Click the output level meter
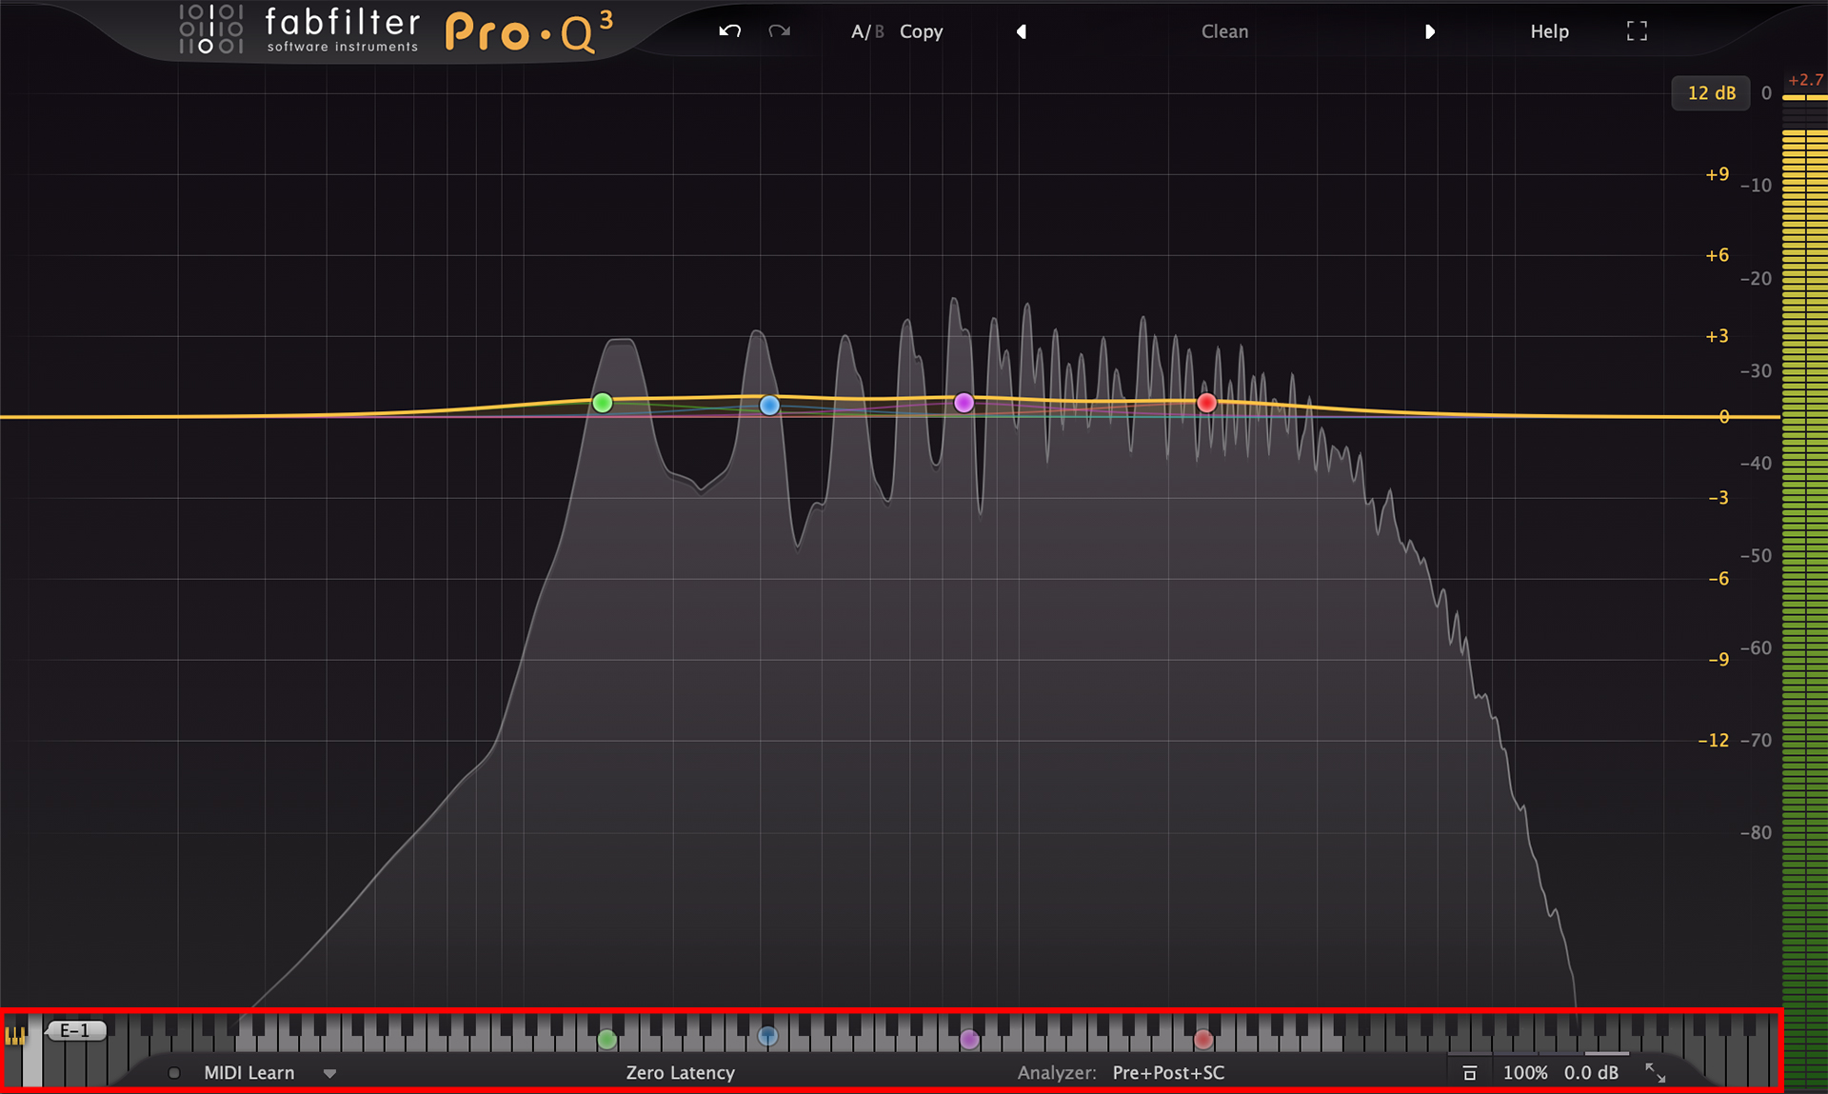This screenshot has width=1828, height=1094. click(x=1804, y=590)
